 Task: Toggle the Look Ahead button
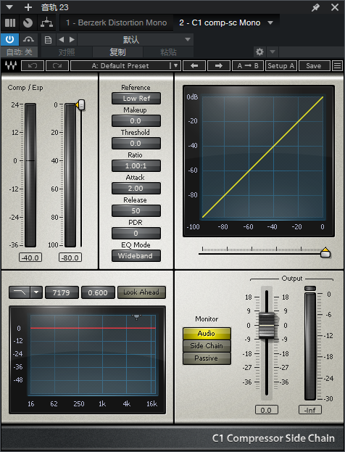pyautogui.click(x=141, y=292)
